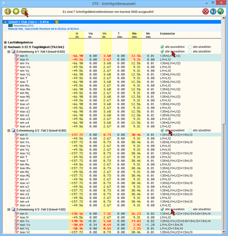
Task: Collapse Extremierung 1/2 Fall 2 group
Action: [x=9, y=130]
